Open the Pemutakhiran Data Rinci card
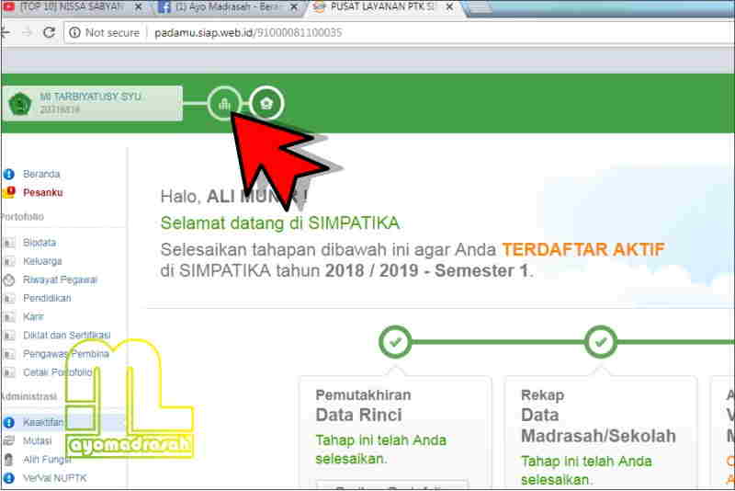 coord(396,431)
